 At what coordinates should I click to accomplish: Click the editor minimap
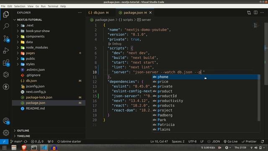click(255, 26)
